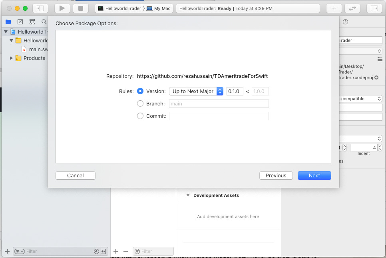Toggle the navigator sidebar panel
Viewport: 386px width, 258px height.
click(40, 8)
